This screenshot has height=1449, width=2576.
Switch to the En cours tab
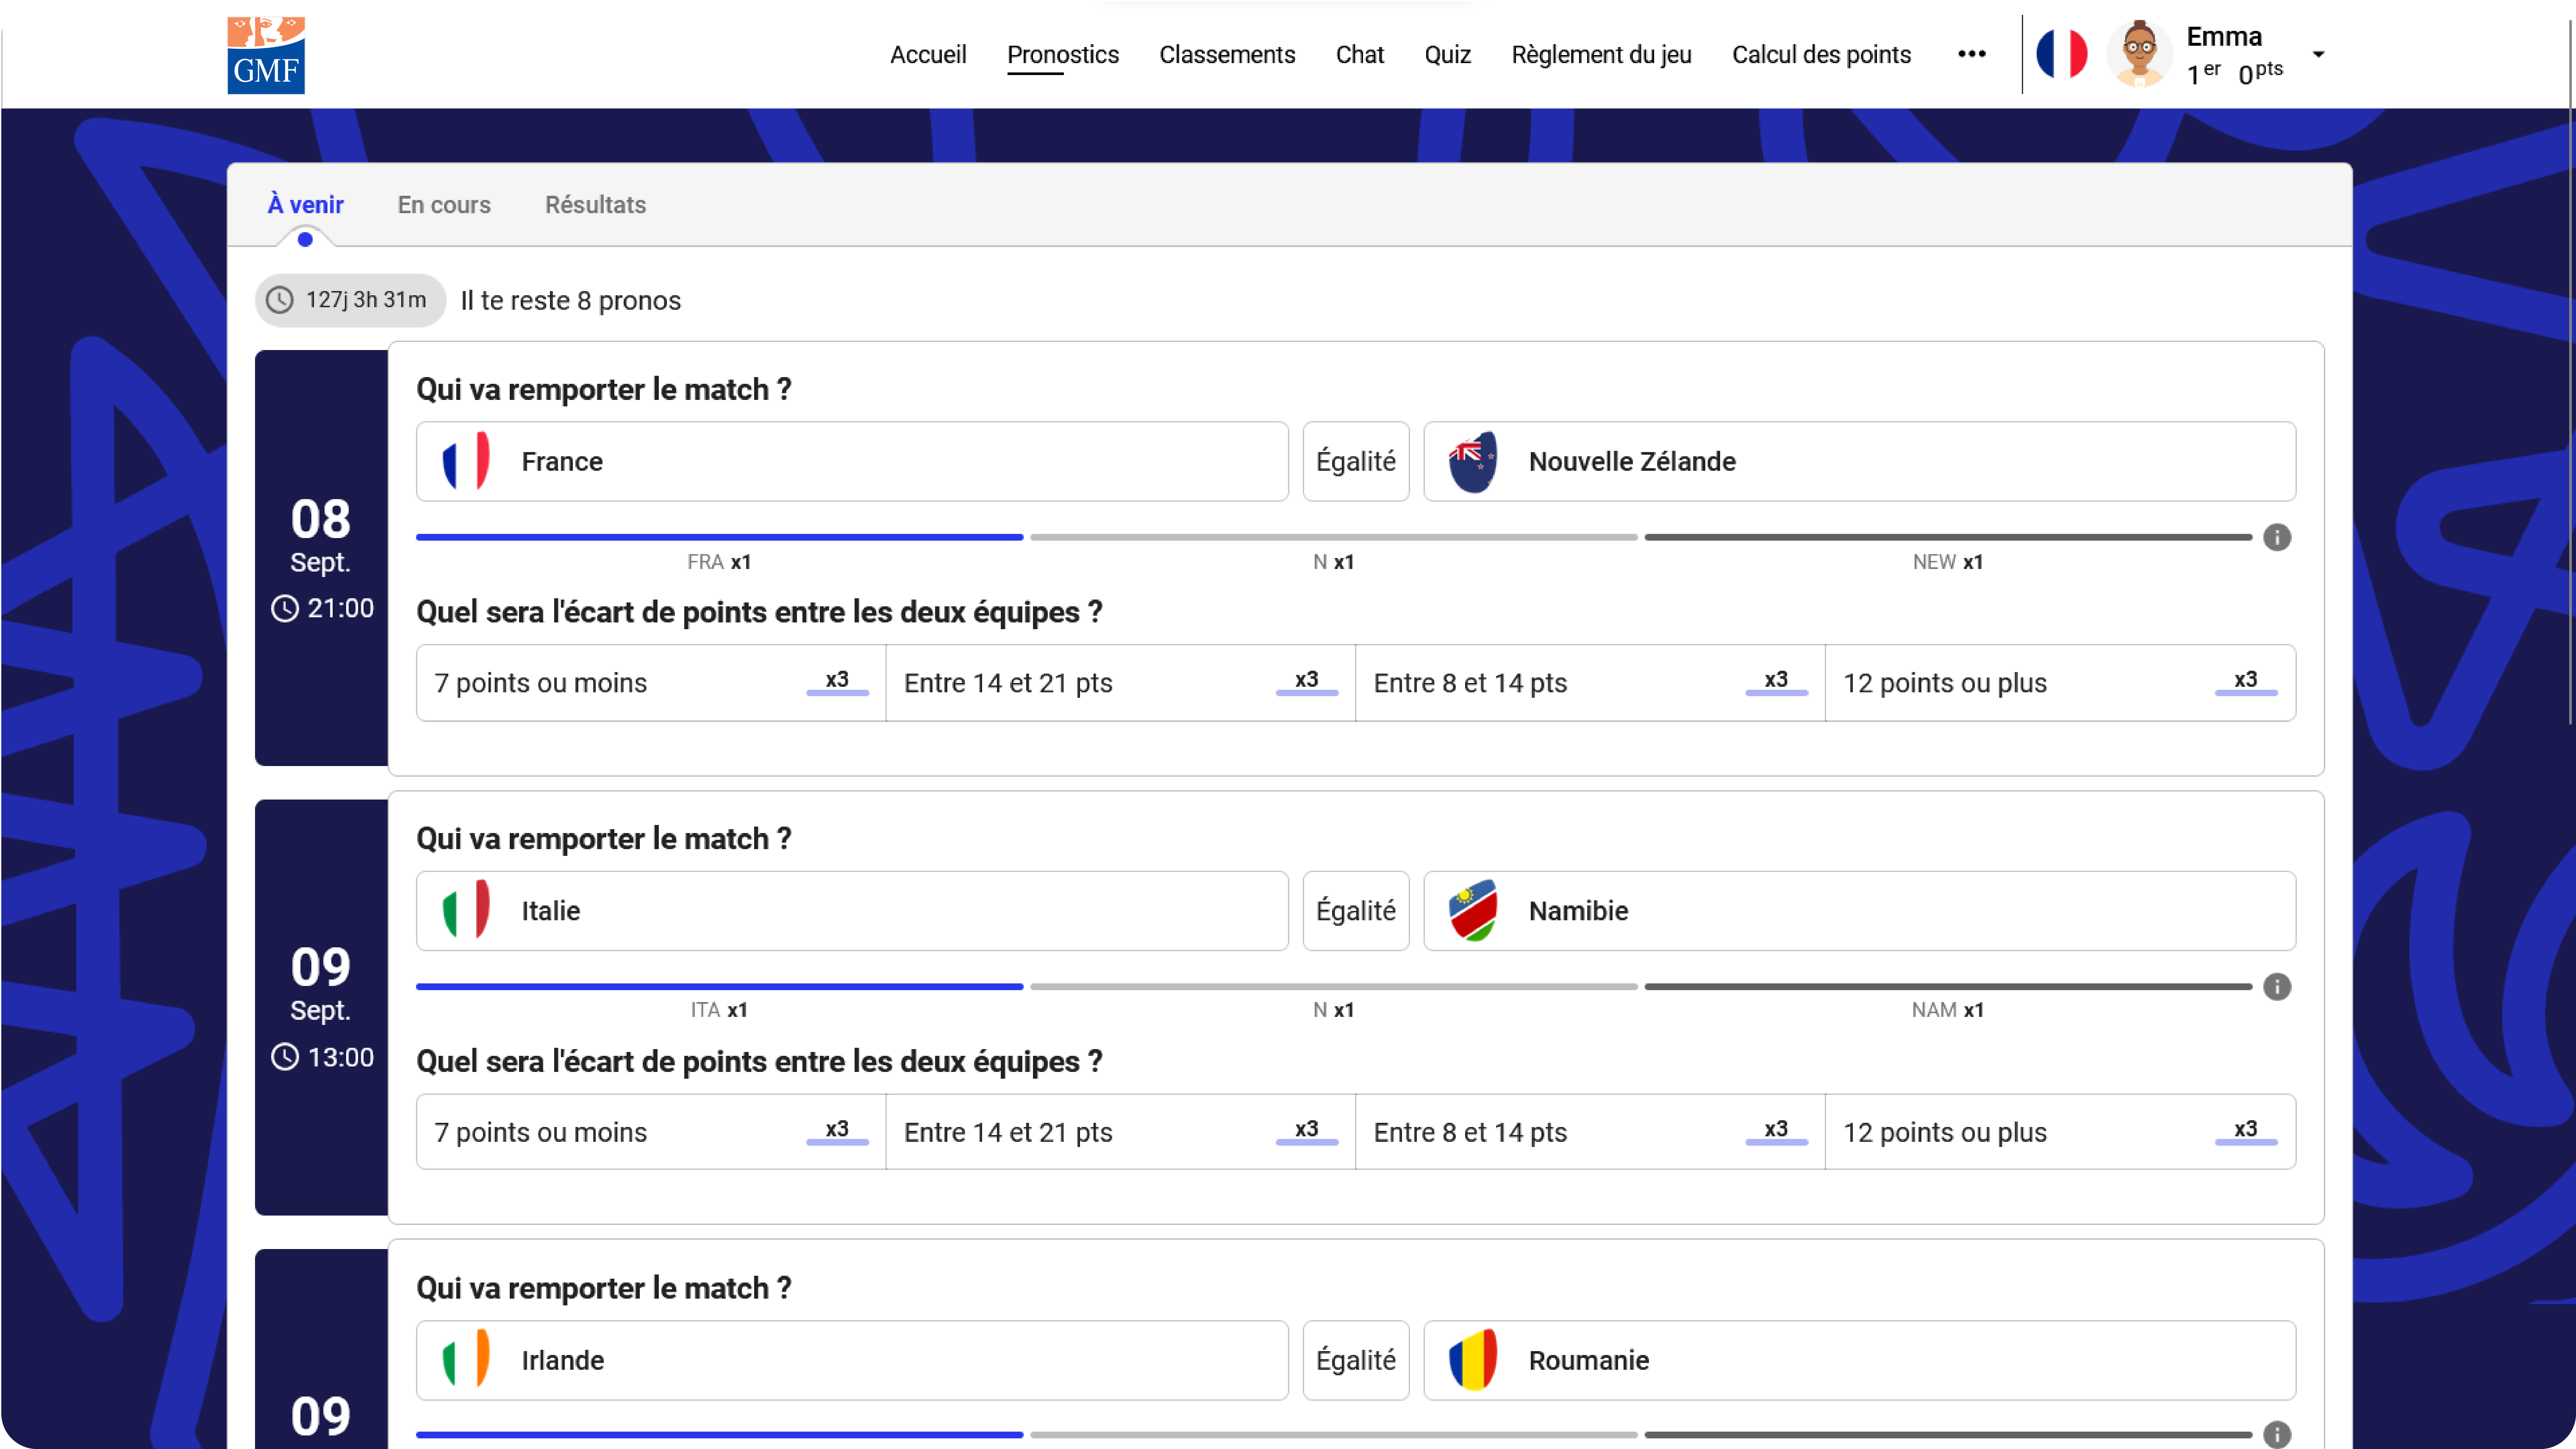click(444, 205)
